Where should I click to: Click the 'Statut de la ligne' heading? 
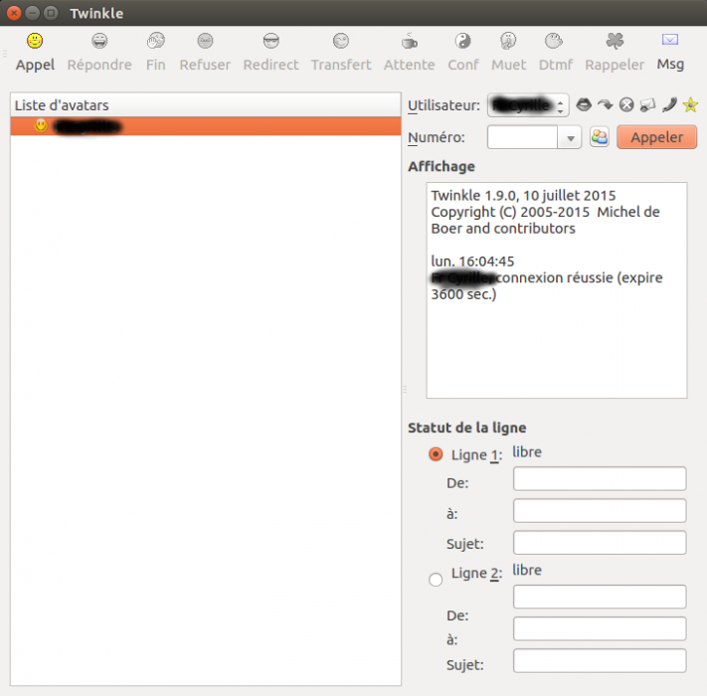[x=466, y=428]
